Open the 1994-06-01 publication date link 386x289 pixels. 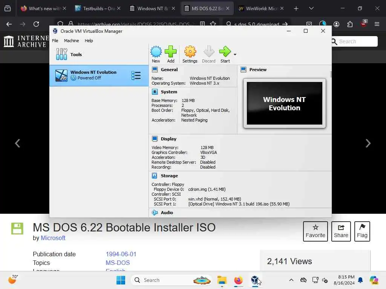pos(121,254)
